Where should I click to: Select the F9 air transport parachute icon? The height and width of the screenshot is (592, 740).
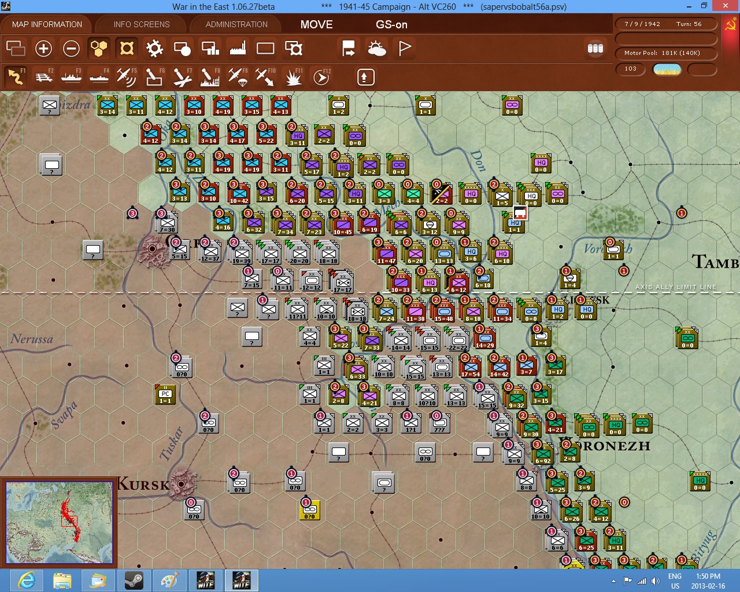(x=238, y=77)
